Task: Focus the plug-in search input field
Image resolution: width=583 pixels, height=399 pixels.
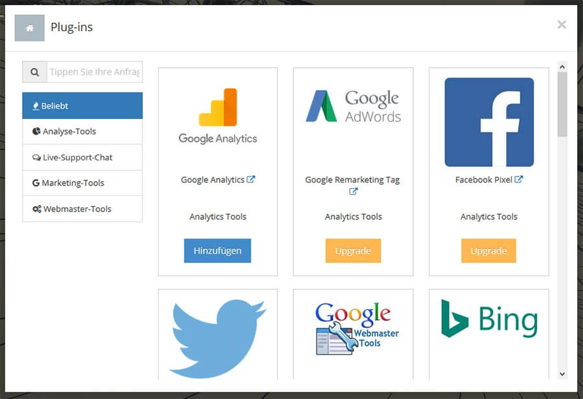Action: 95,72
